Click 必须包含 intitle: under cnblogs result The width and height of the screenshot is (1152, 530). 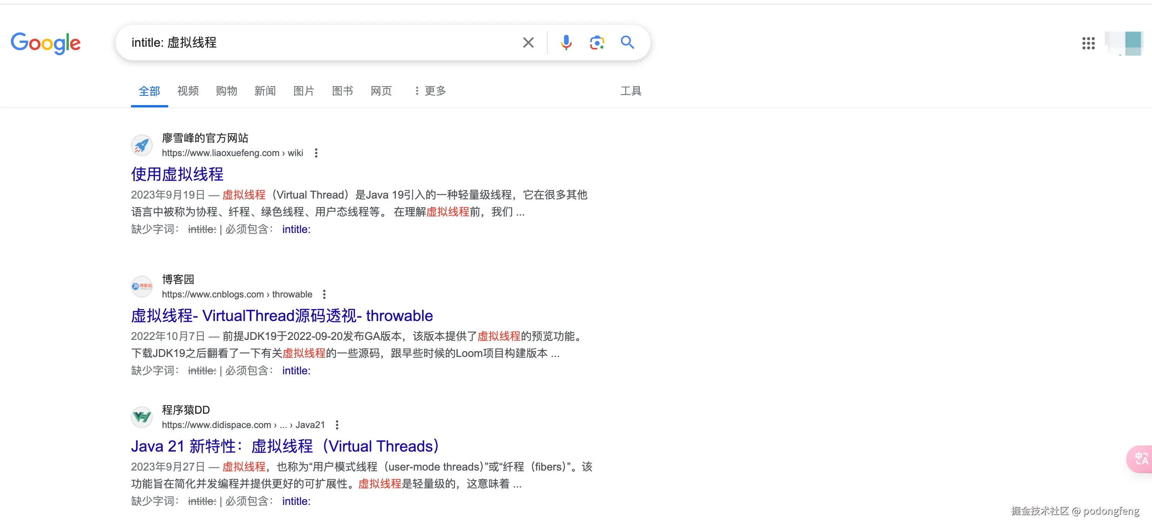[x=296, y=370]
